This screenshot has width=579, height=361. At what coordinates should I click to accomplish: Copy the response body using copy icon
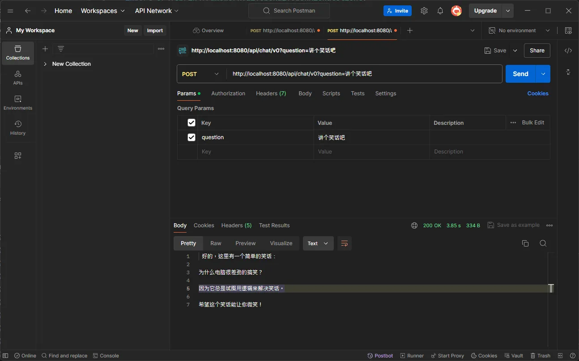tap(525, 243)
